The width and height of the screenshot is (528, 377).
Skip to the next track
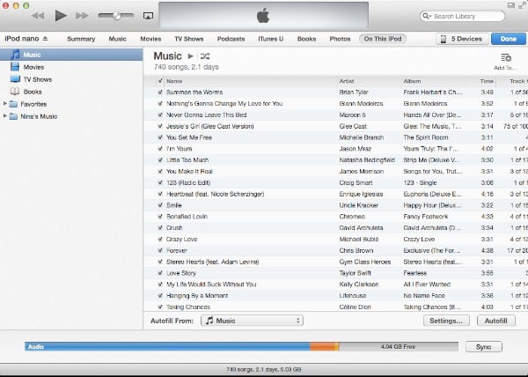82,16
